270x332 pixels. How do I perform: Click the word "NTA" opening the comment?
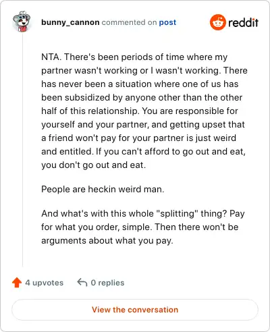[x=50, y=57]
